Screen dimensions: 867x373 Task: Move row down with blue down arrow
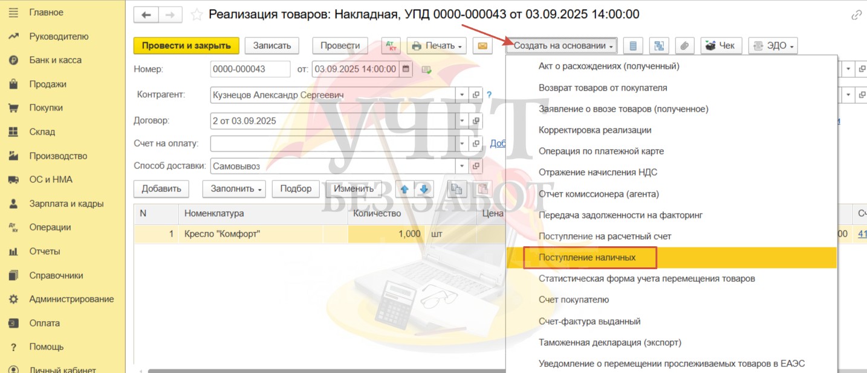click(424, 189)
